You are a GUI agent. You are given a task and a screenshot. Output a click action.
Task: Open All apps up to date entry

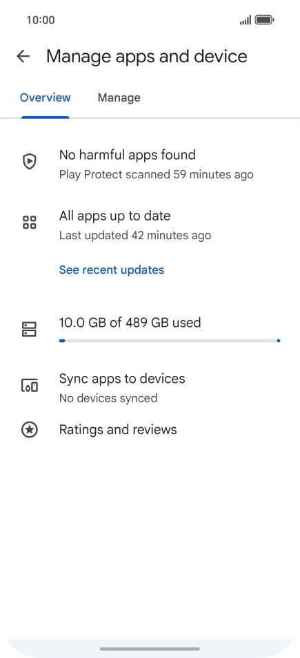150,225
